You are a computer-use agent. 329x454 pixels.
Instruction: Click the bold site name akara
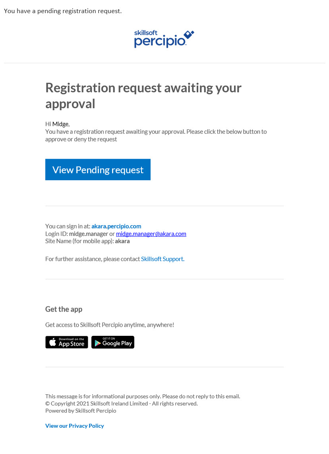tap(122, 241)
